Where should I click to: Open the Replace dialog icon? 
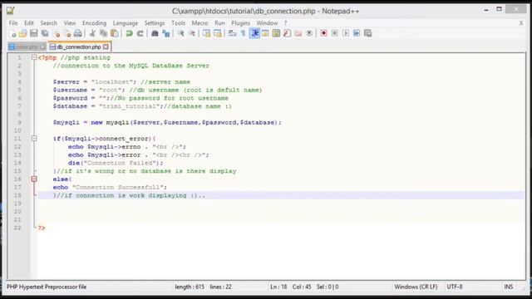[x=166, y=33]
